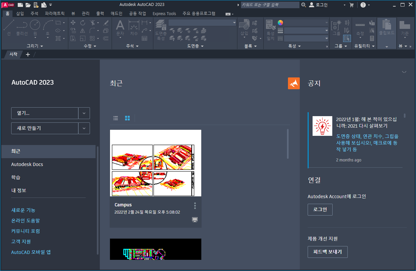Select Autodesk Docs in sidebar
This screenshot has width=416, height=271.
point(27,164)
